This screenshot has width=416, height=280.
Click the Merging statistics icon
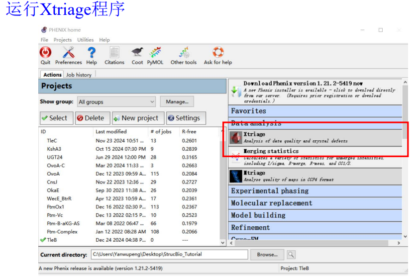coord(235,157)
